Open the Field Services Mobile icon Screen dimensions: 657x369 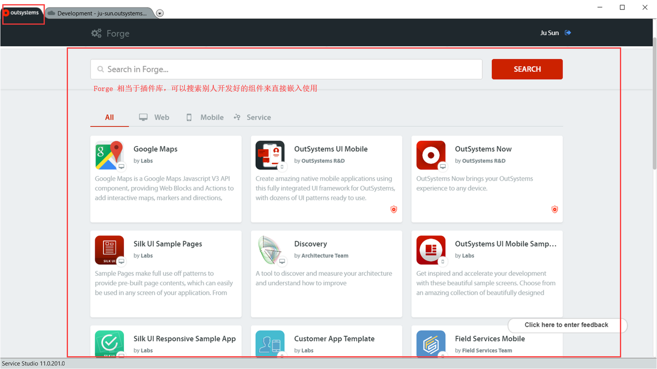431,343
